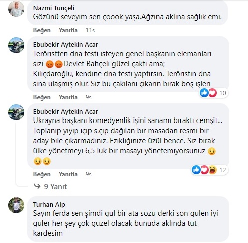The width and height of the screenshot is (248, 243).
Task: View the 10 reactions count on the DNA comment
Action: 222,93
